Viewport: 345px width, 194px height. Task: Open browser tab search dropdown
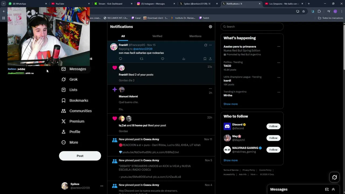coord(4,4)
